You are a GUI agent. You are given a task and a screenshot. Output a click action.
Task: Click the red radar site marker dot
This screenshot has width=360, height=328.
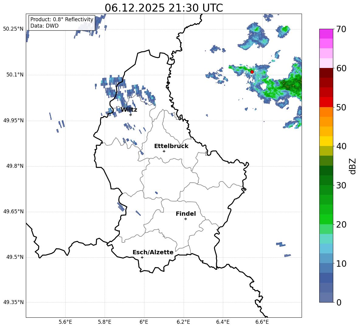tap(252, 72)
